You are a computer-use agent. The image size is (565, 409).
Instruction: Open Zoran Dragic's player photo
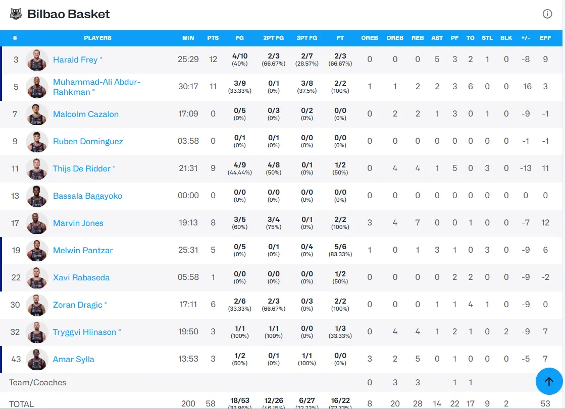click(x=37, y=305)
